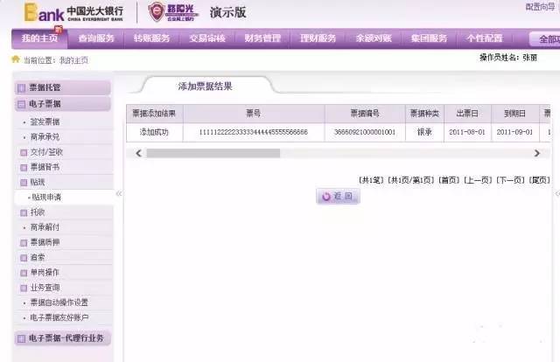
Task: Select 商承解付 in the sidebar
Action: 45,227
